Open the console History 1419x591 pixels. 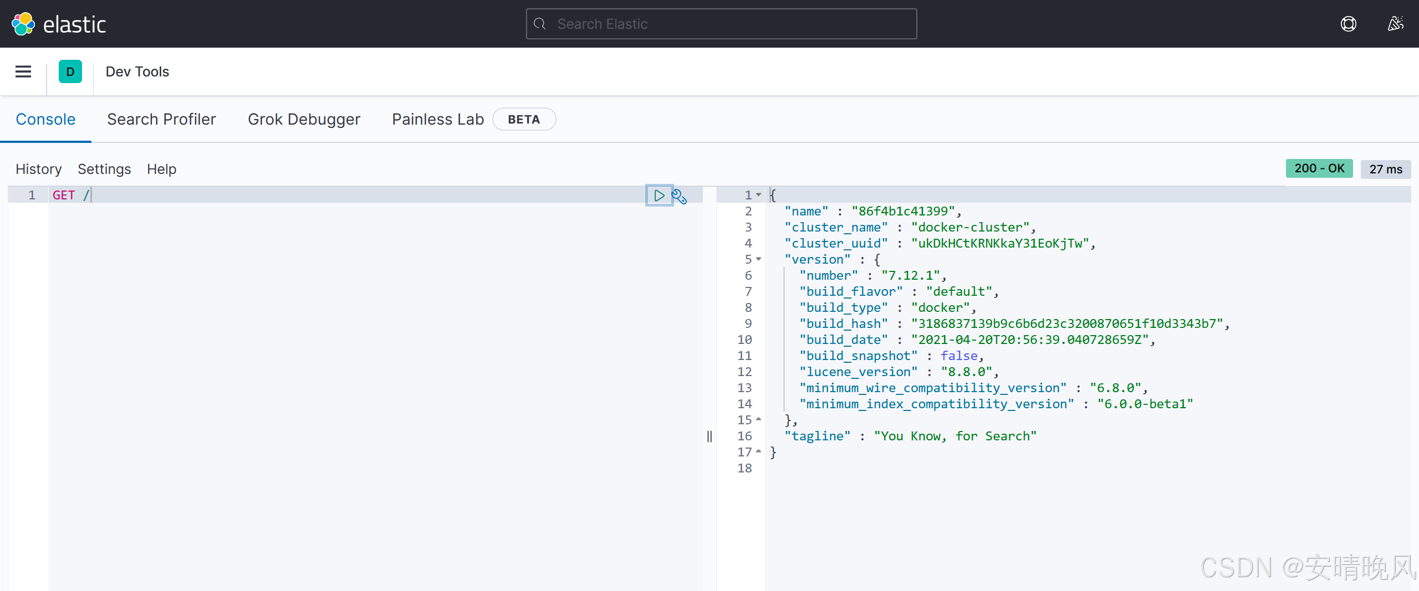coord(38,169)
